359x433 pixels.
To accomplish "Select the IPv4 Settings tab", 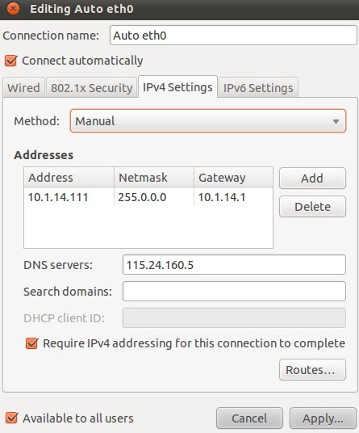I will pos(177,87).
